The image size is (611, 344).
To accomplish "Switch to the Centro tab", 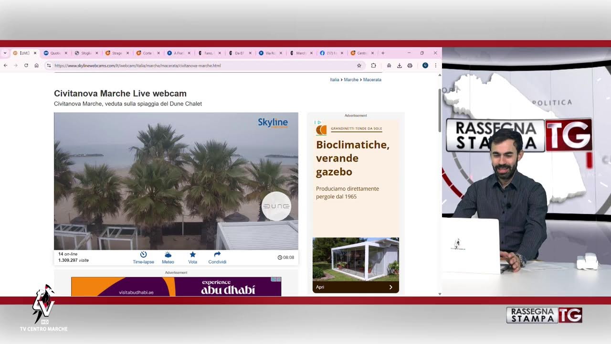I will point(362,53).
